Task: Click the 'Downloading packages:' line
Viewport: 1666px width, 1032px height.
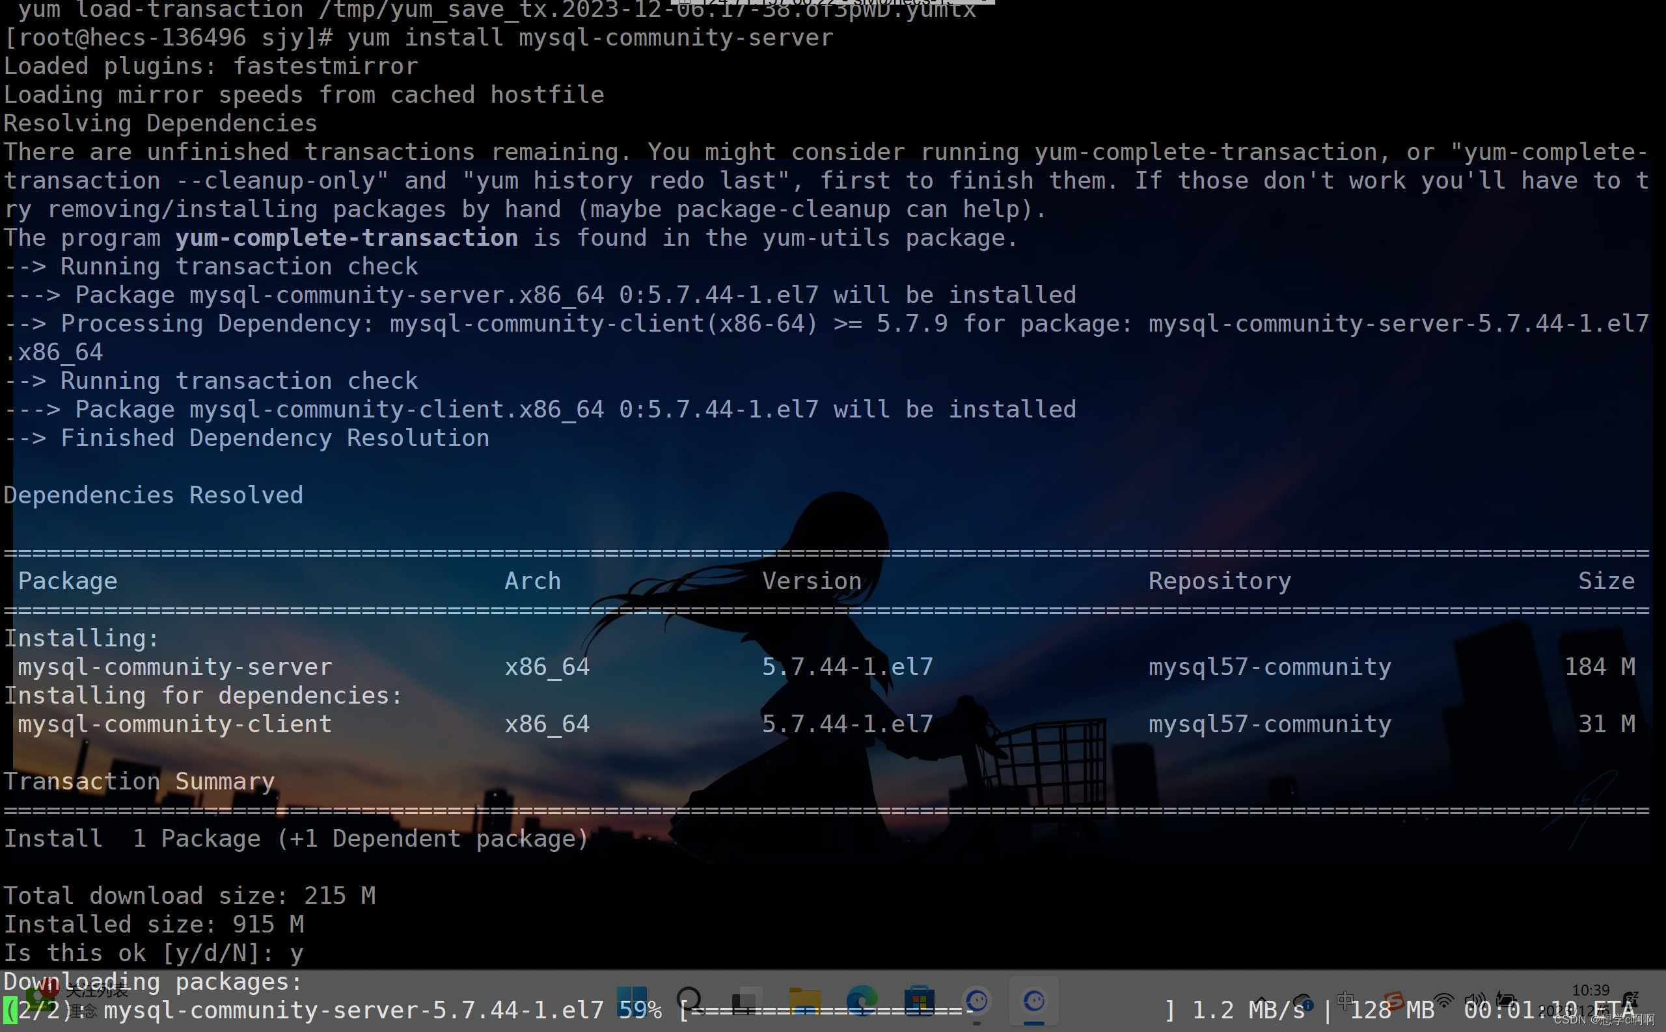Action: 153,981
